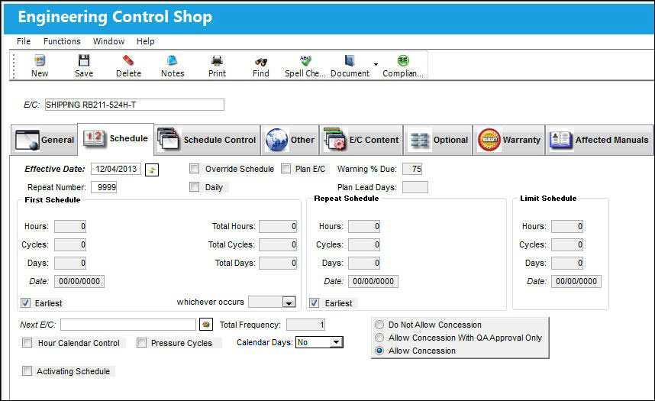Click the New toolbar icon
Viewport: 655px width, 401px height.
(40, 60)
